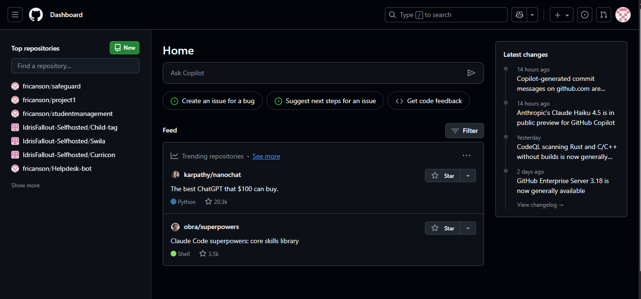Click the Find a repository field
The width and height of the screenshot is (641, 299).
(x=75, y=66)
